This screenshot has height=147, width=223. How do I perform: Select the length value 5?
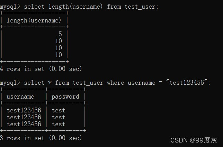[x=60, y=34]
